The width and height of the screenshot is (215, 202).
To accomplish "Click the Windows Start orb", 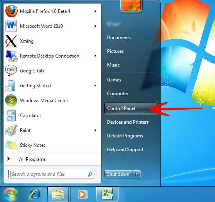I will tap(11, 194).
